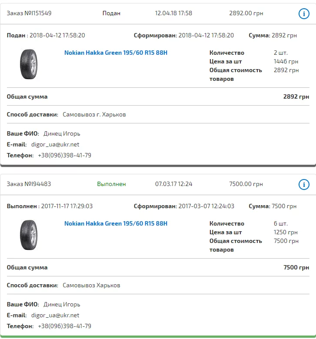Click info icon for order №I151549
This screenshot has height=339, width=316.
pyautogui.click(x=304, y=13)
